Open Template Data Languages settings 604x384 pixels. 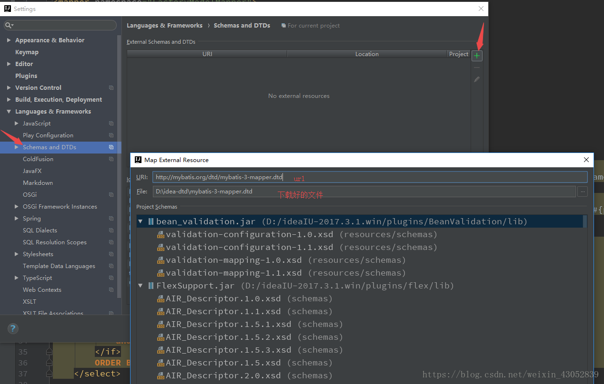coord(59,266)
